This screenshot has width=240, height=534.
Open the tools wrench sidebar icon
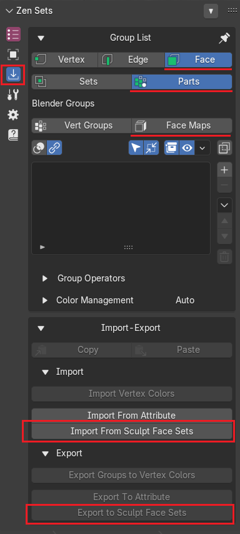13,95
